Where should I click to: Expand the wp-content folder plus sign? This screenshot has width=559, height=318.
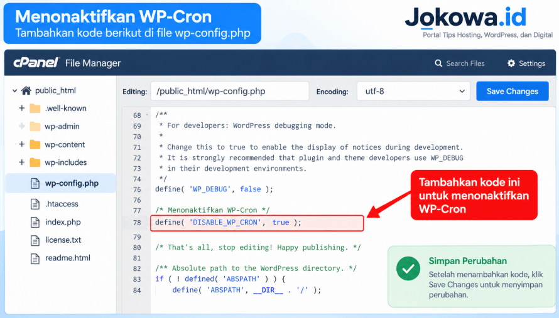click(22, 144)
